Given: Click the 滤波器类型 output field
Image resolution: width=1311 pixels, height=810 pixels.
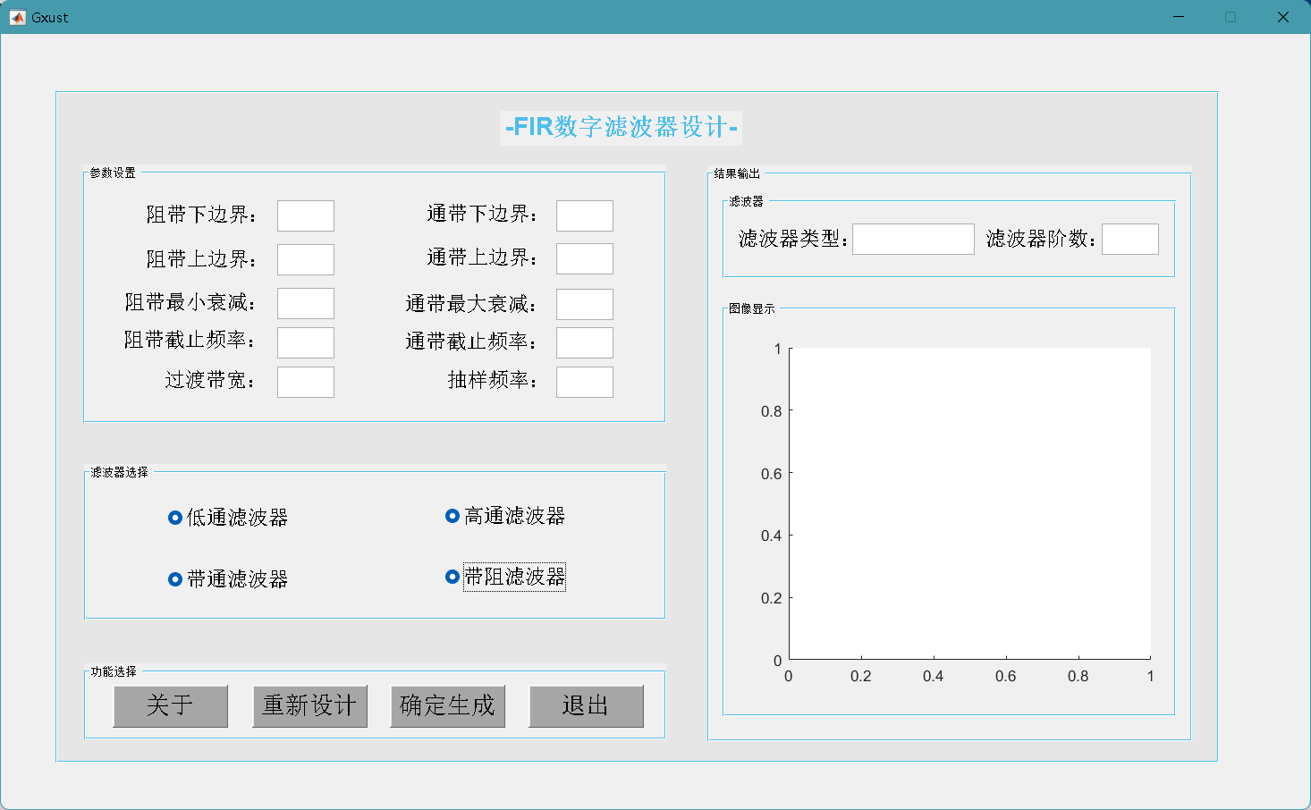Looking at the screenshot, I should 913,239.
